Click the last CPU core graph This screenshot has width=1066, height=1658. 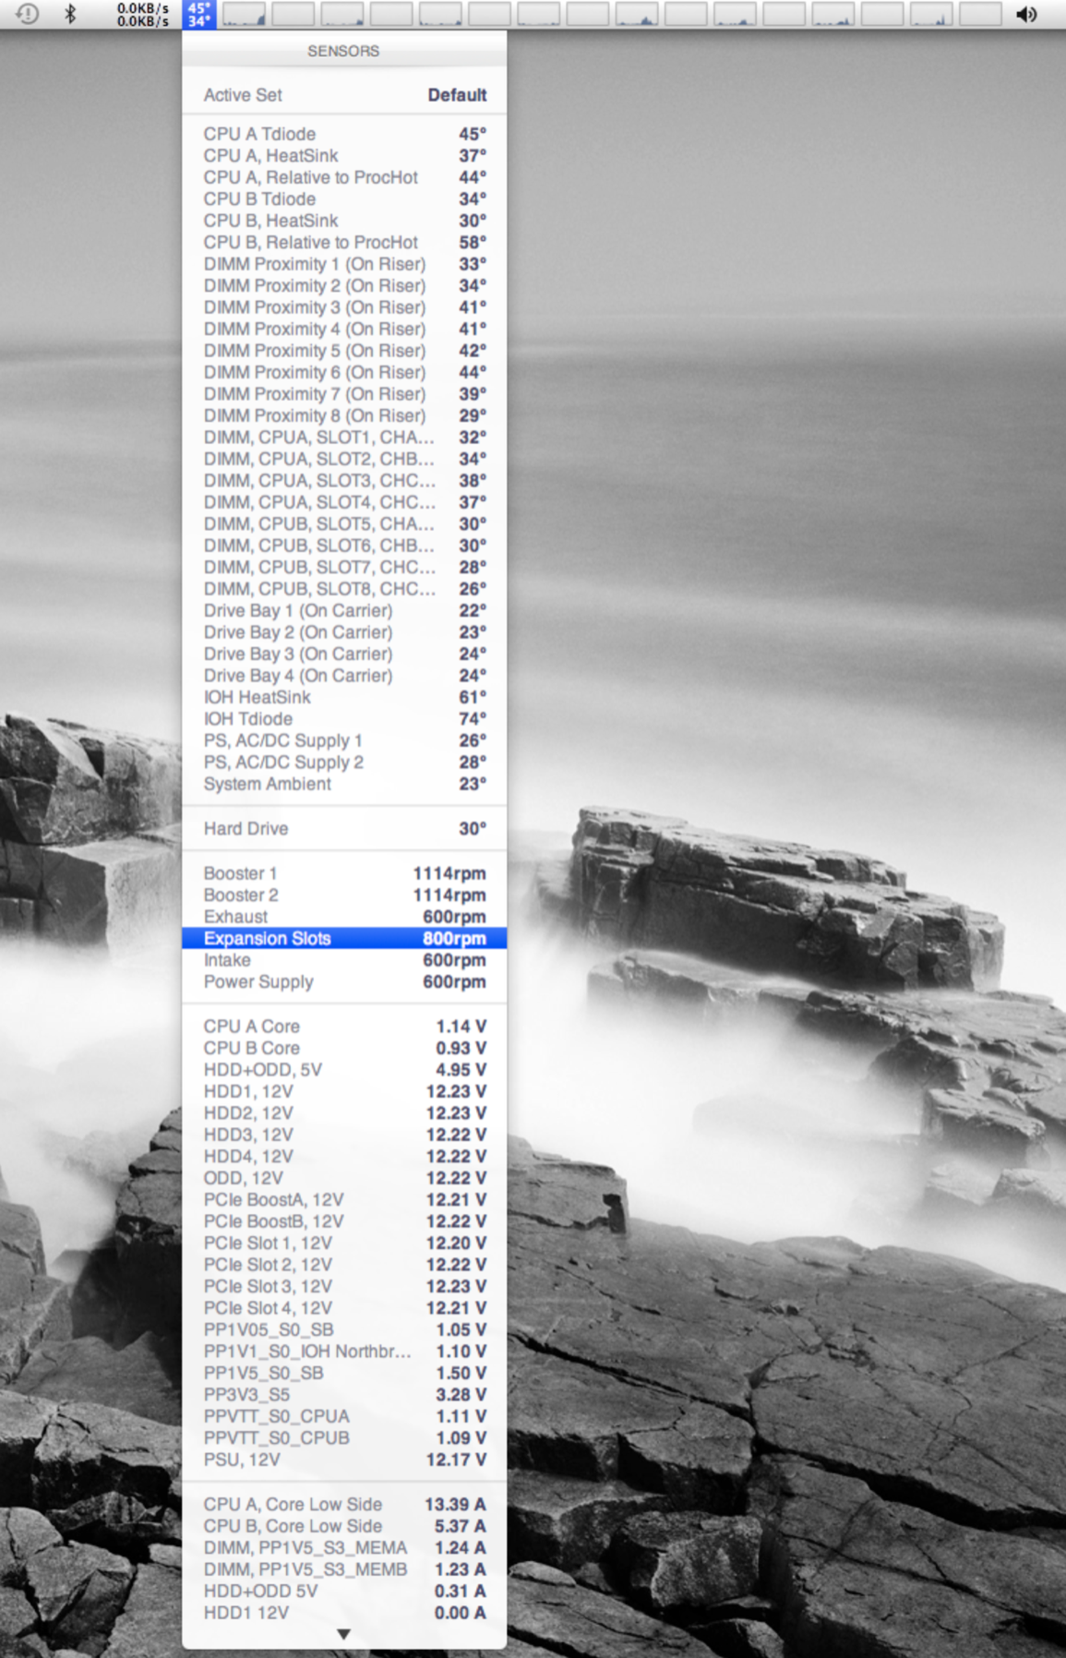point(980,14)
